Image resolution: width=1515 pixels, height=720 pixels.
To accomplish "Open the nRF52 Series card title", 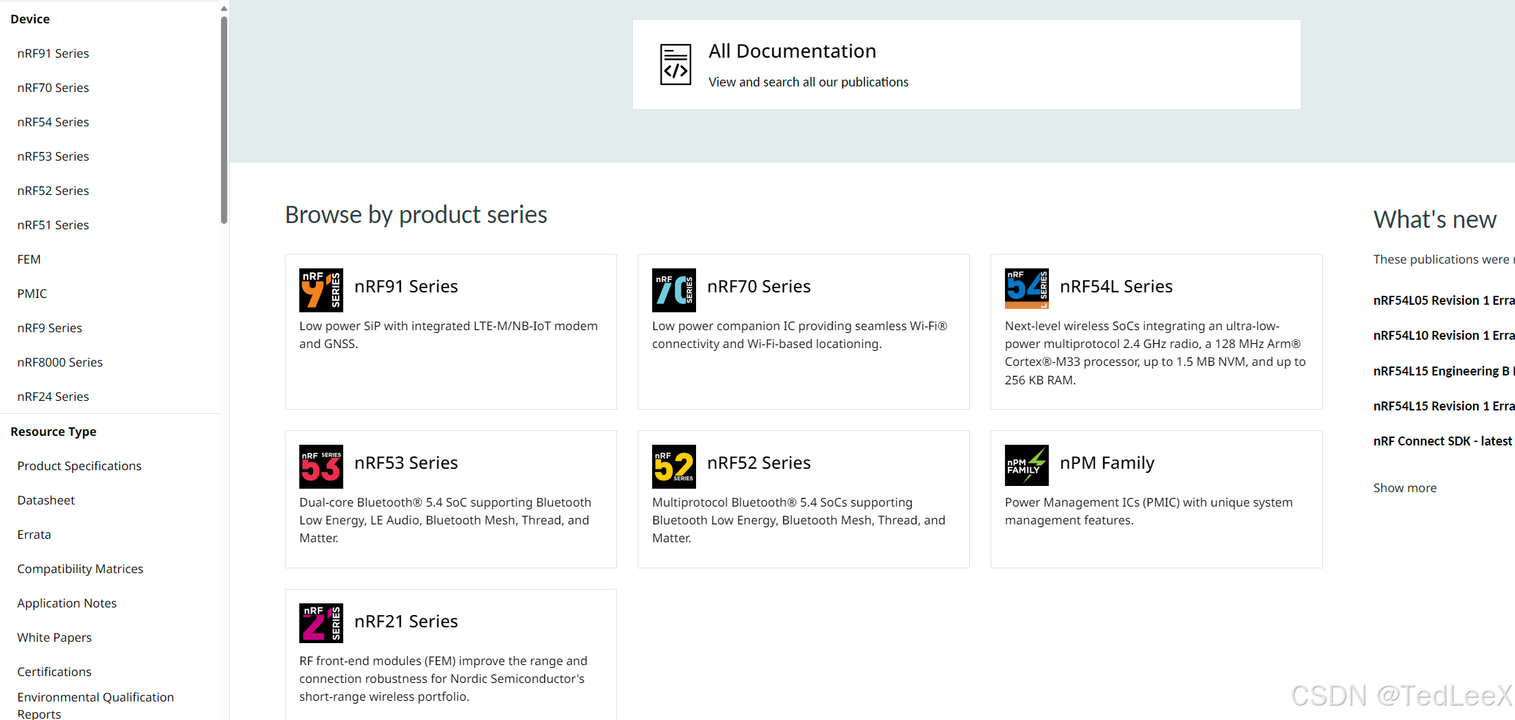I will 759,463.
